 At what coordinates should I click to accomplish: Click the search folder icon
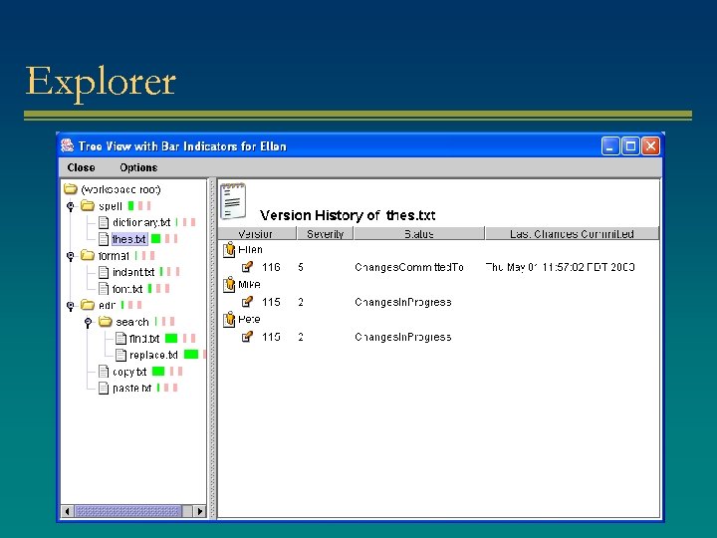point(106,321)
